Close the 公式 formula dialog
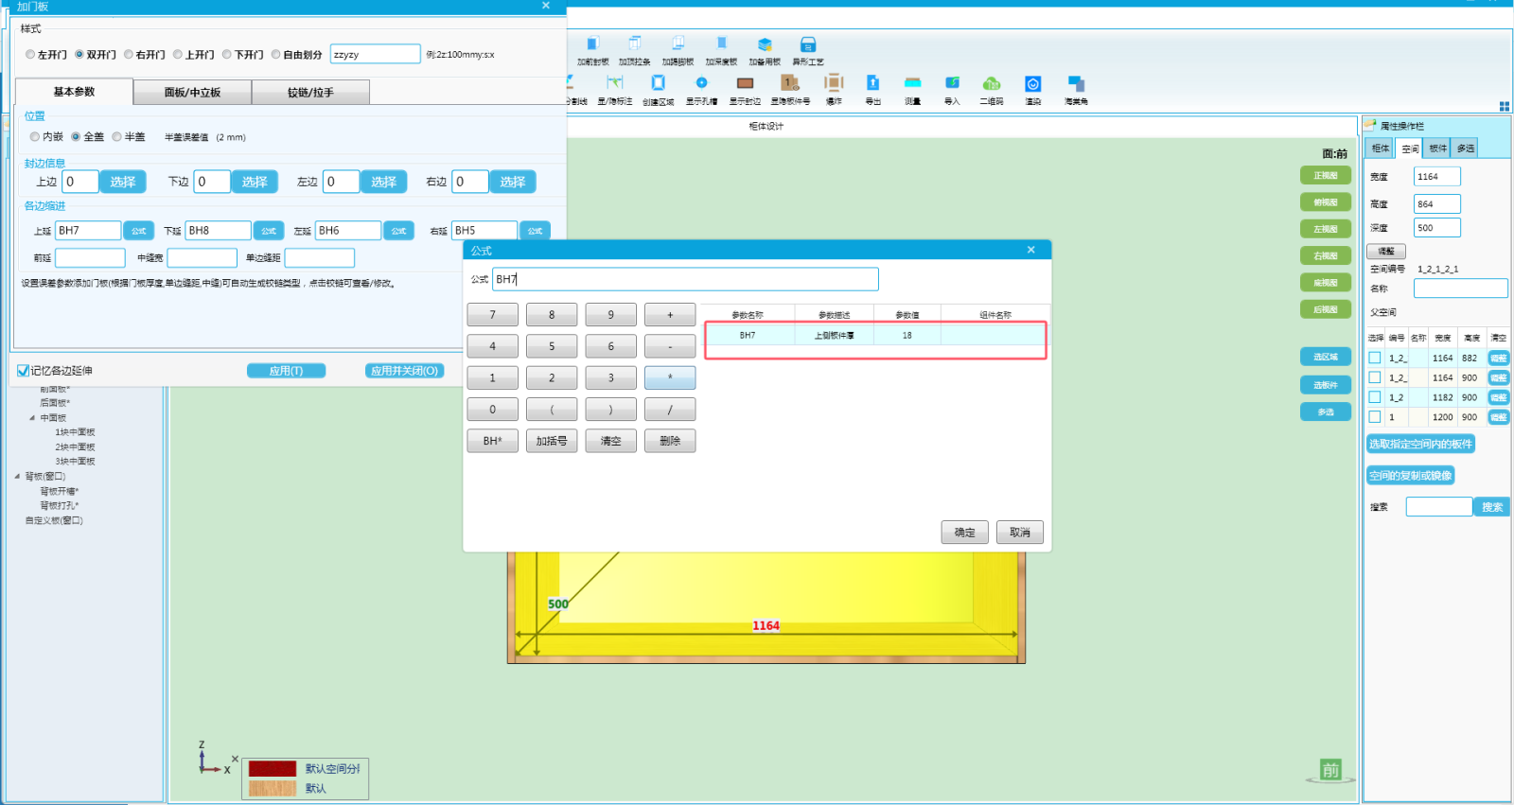 (x=1031, y=250)
